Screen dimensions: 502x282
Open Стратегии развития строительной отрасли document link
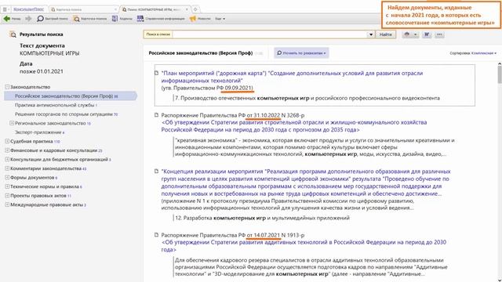(x=294, y=126)
